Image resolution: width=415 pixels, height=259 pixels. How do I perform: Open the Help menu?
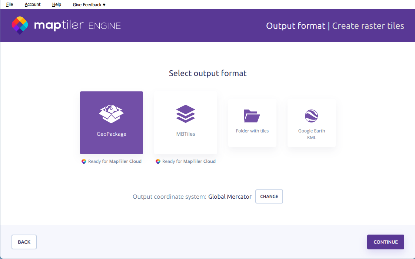[57, 4]
